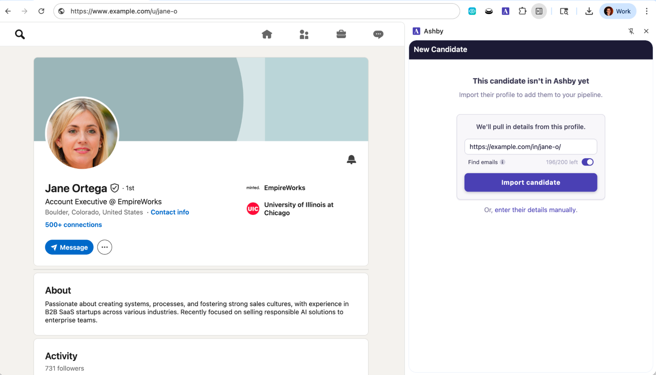
Task: Click the profile URL input field
Action: [530, 147]
